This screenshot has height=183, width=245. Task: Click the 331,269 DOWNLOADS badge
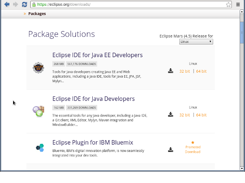82,108
